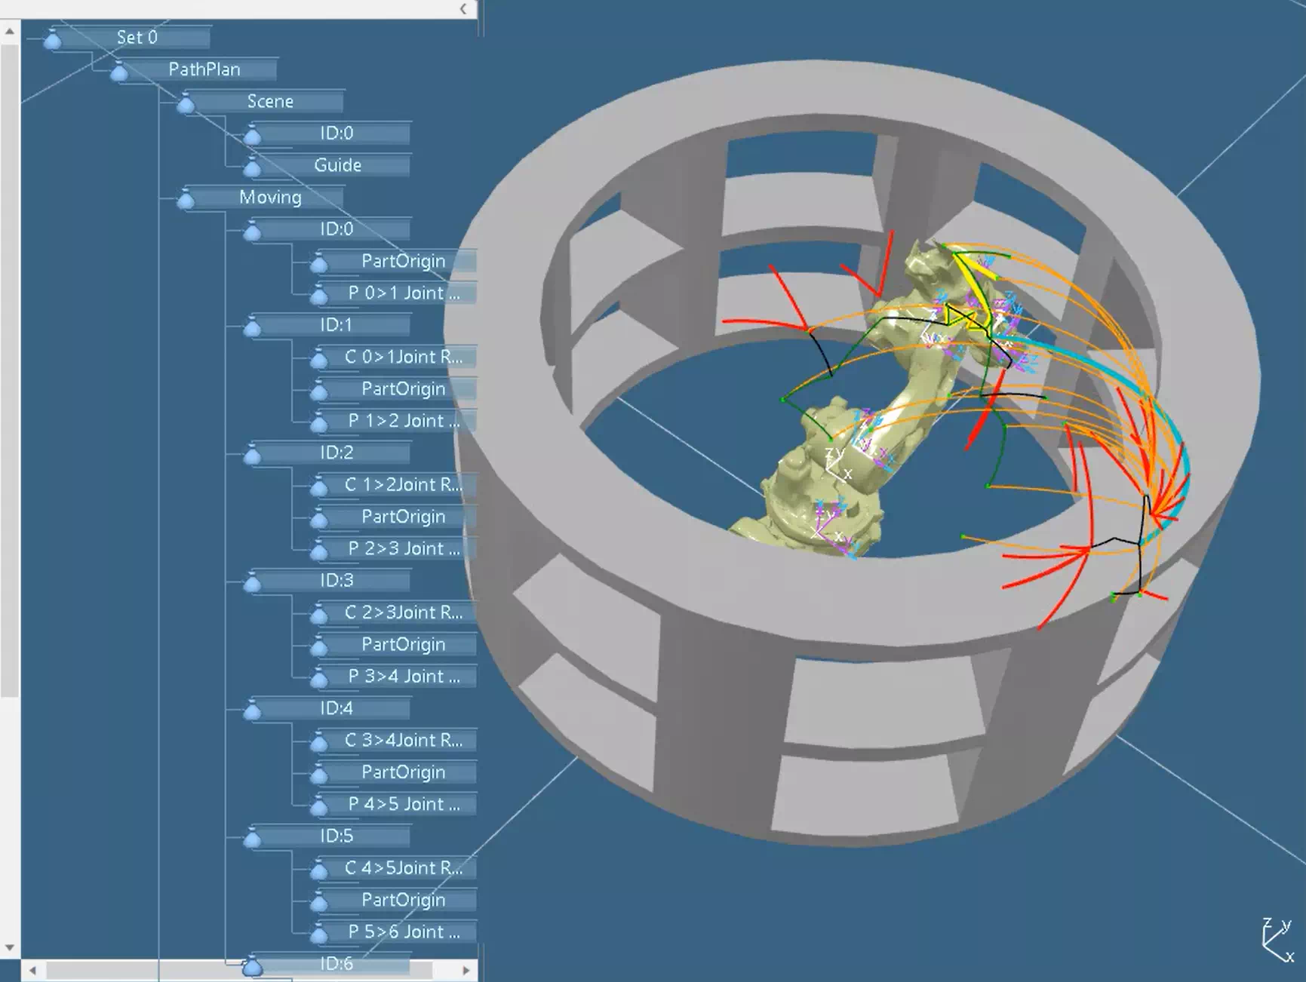Click the Scene node icon
Image resolution: width=1306 pixels, height=982 pixels.
[x=186, y=103]
